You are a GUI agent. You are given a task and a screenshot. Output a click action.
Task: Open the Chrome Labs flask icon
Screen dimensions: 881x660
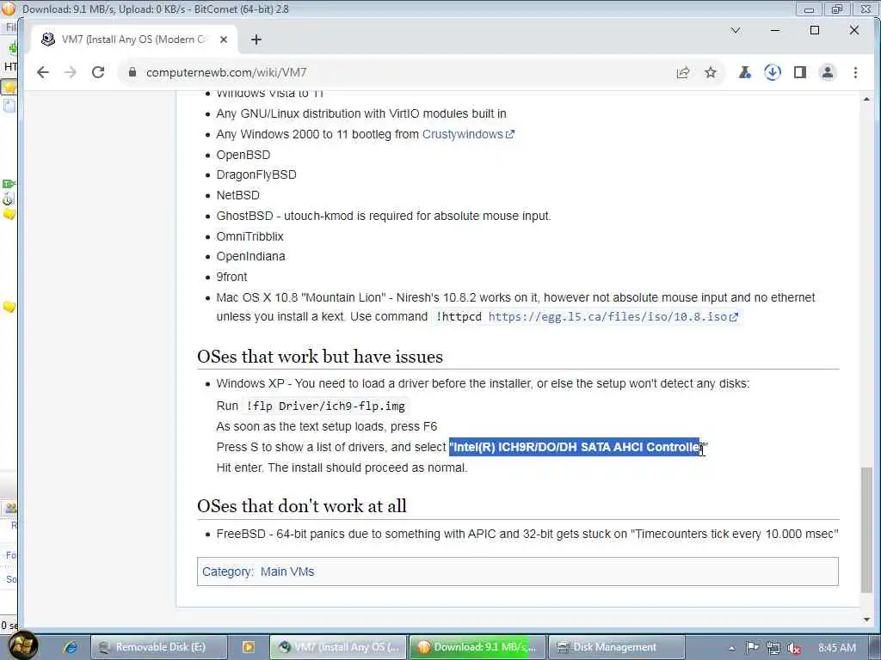[744, 72]
